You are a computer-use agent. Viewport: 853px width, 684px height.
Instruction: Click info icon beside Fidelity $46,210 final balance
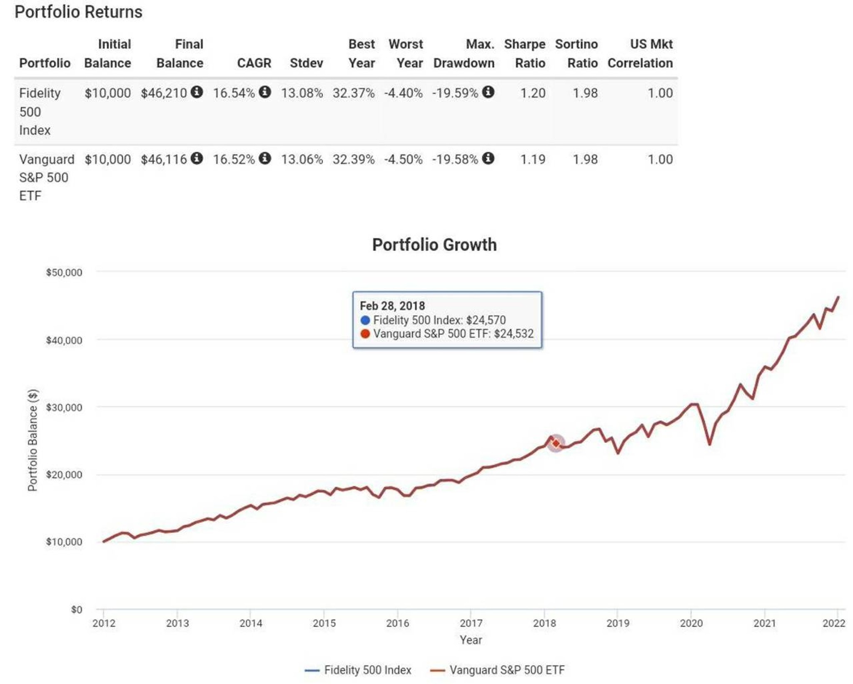coord(197,92)
